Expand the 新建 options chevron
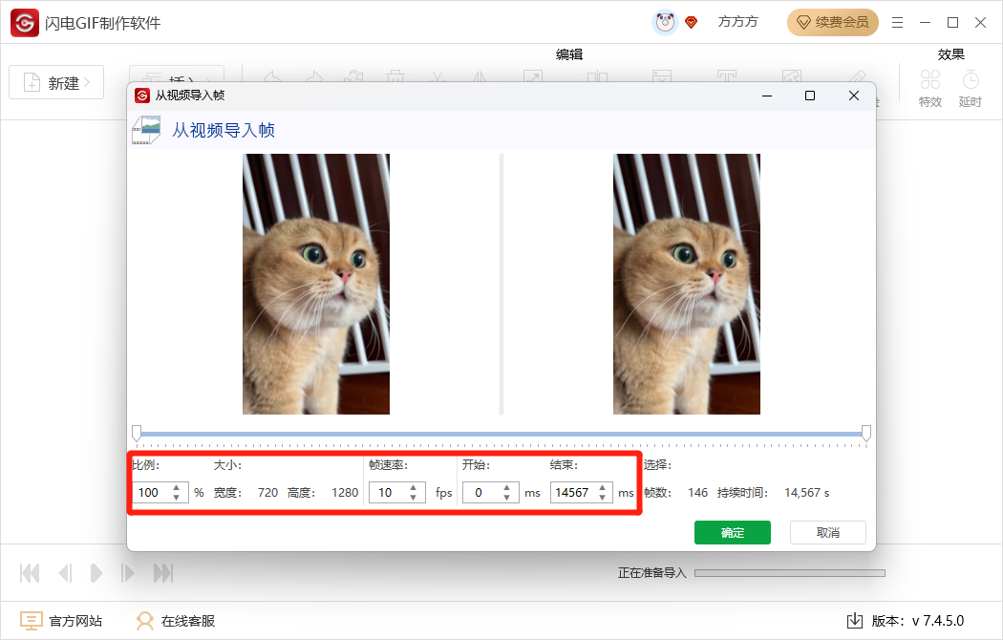 point(88,82)
